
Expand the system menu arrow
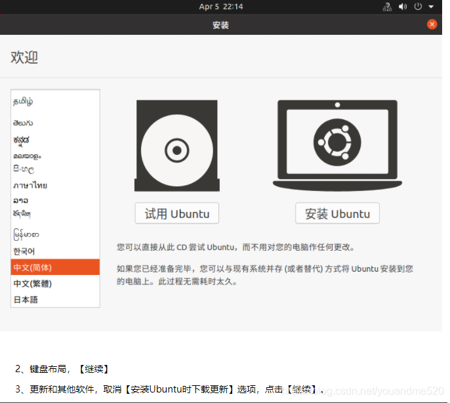[431, 7]
